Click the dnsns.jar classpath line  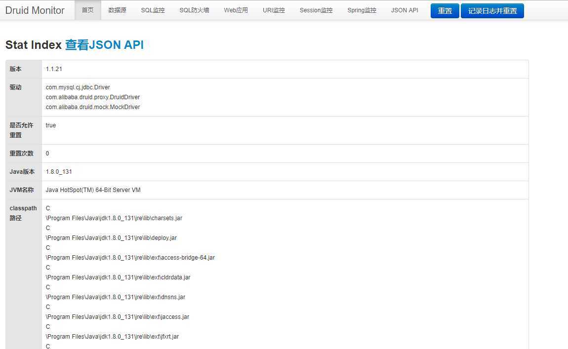click(x=116, y=297)
